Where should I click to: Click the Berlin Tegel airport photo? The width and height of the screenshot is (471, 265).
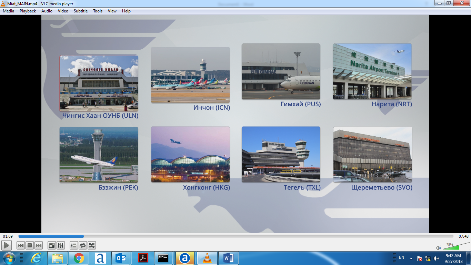click(281, 154)
